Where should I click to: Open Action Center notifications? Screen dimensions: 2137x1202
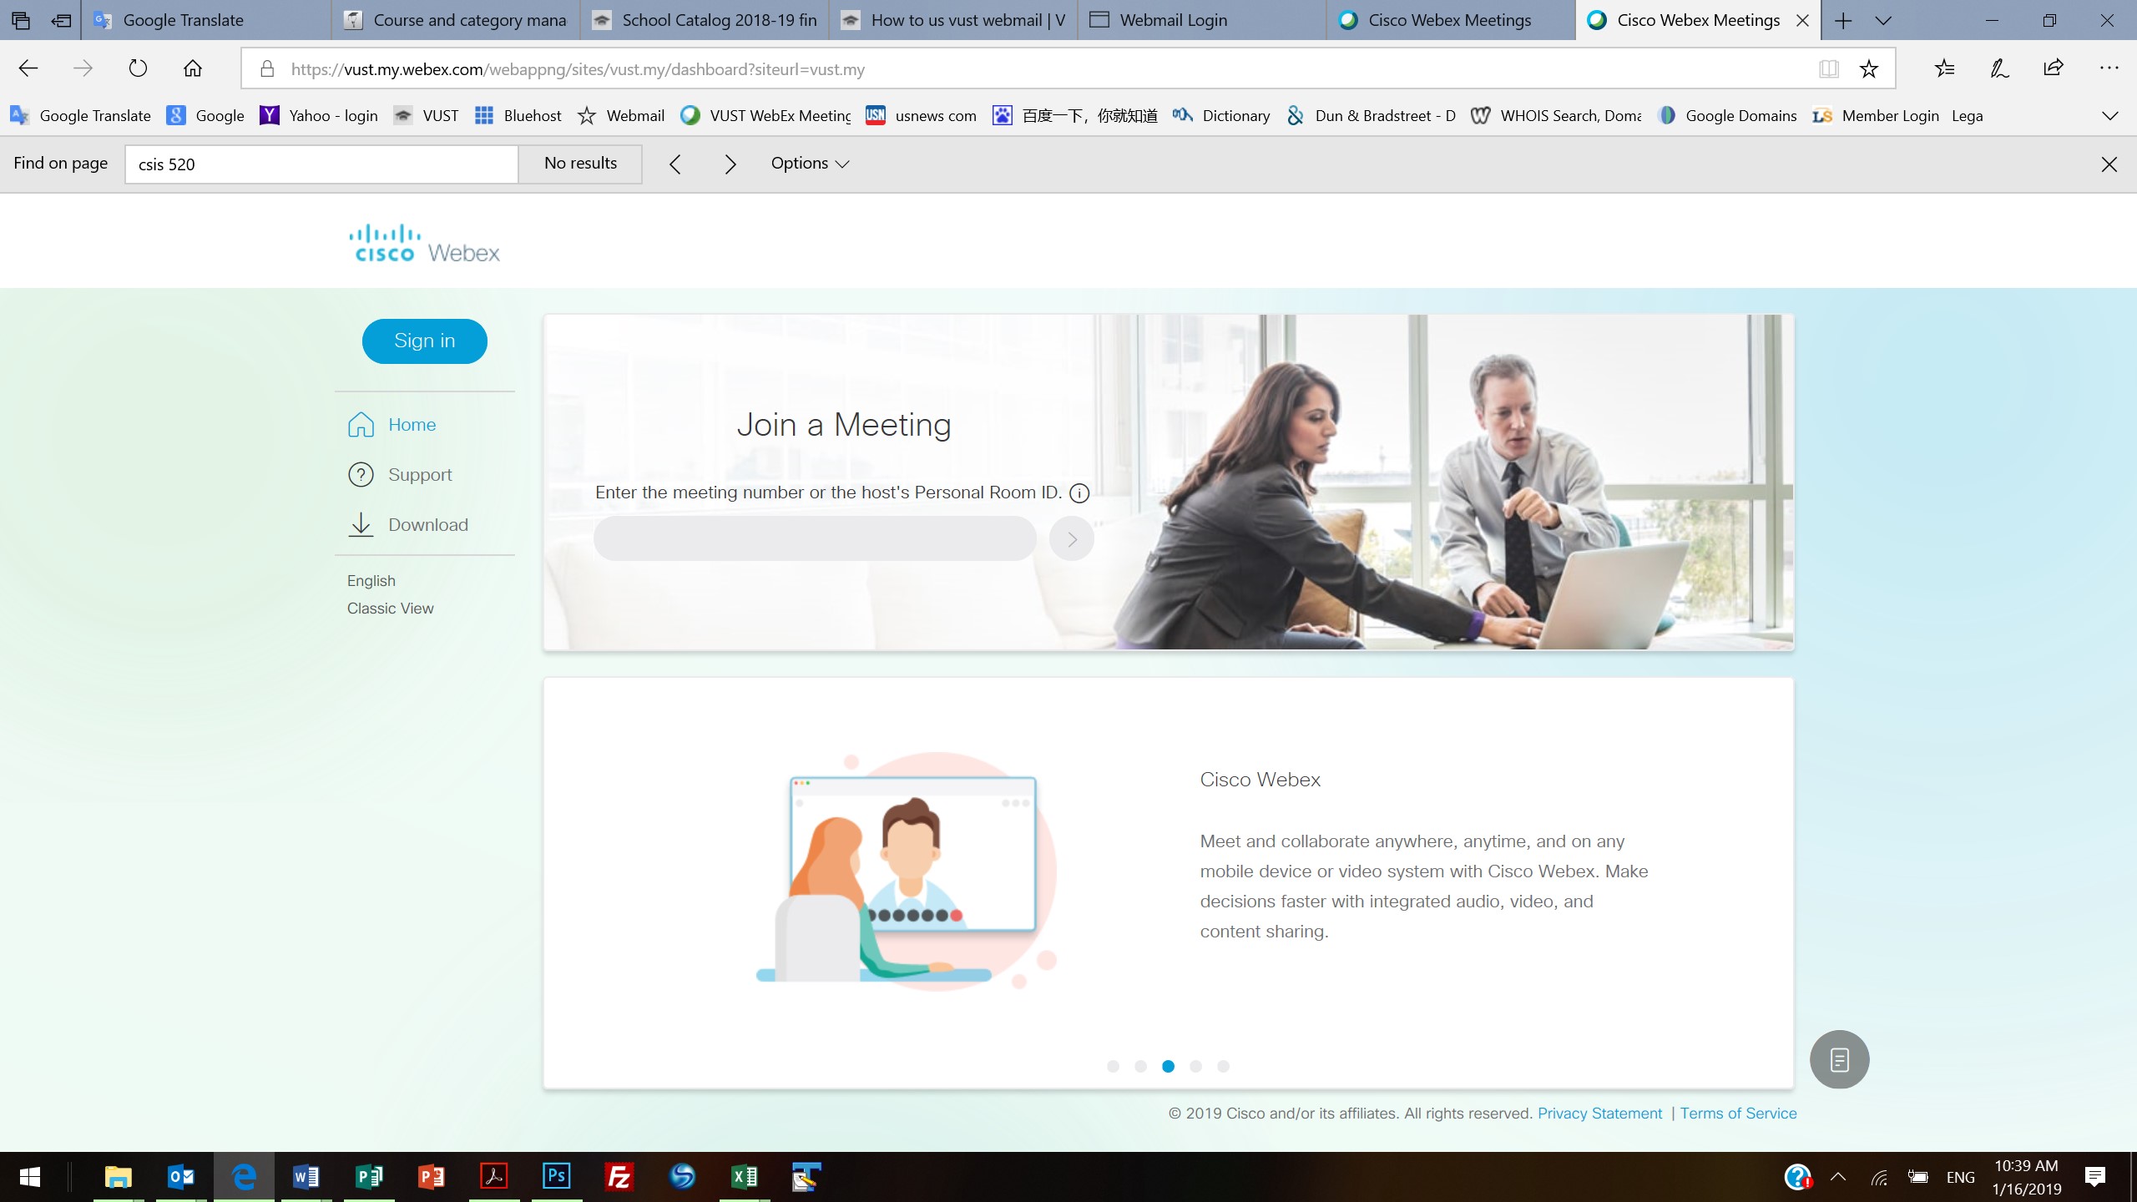pos(2094,1177)
